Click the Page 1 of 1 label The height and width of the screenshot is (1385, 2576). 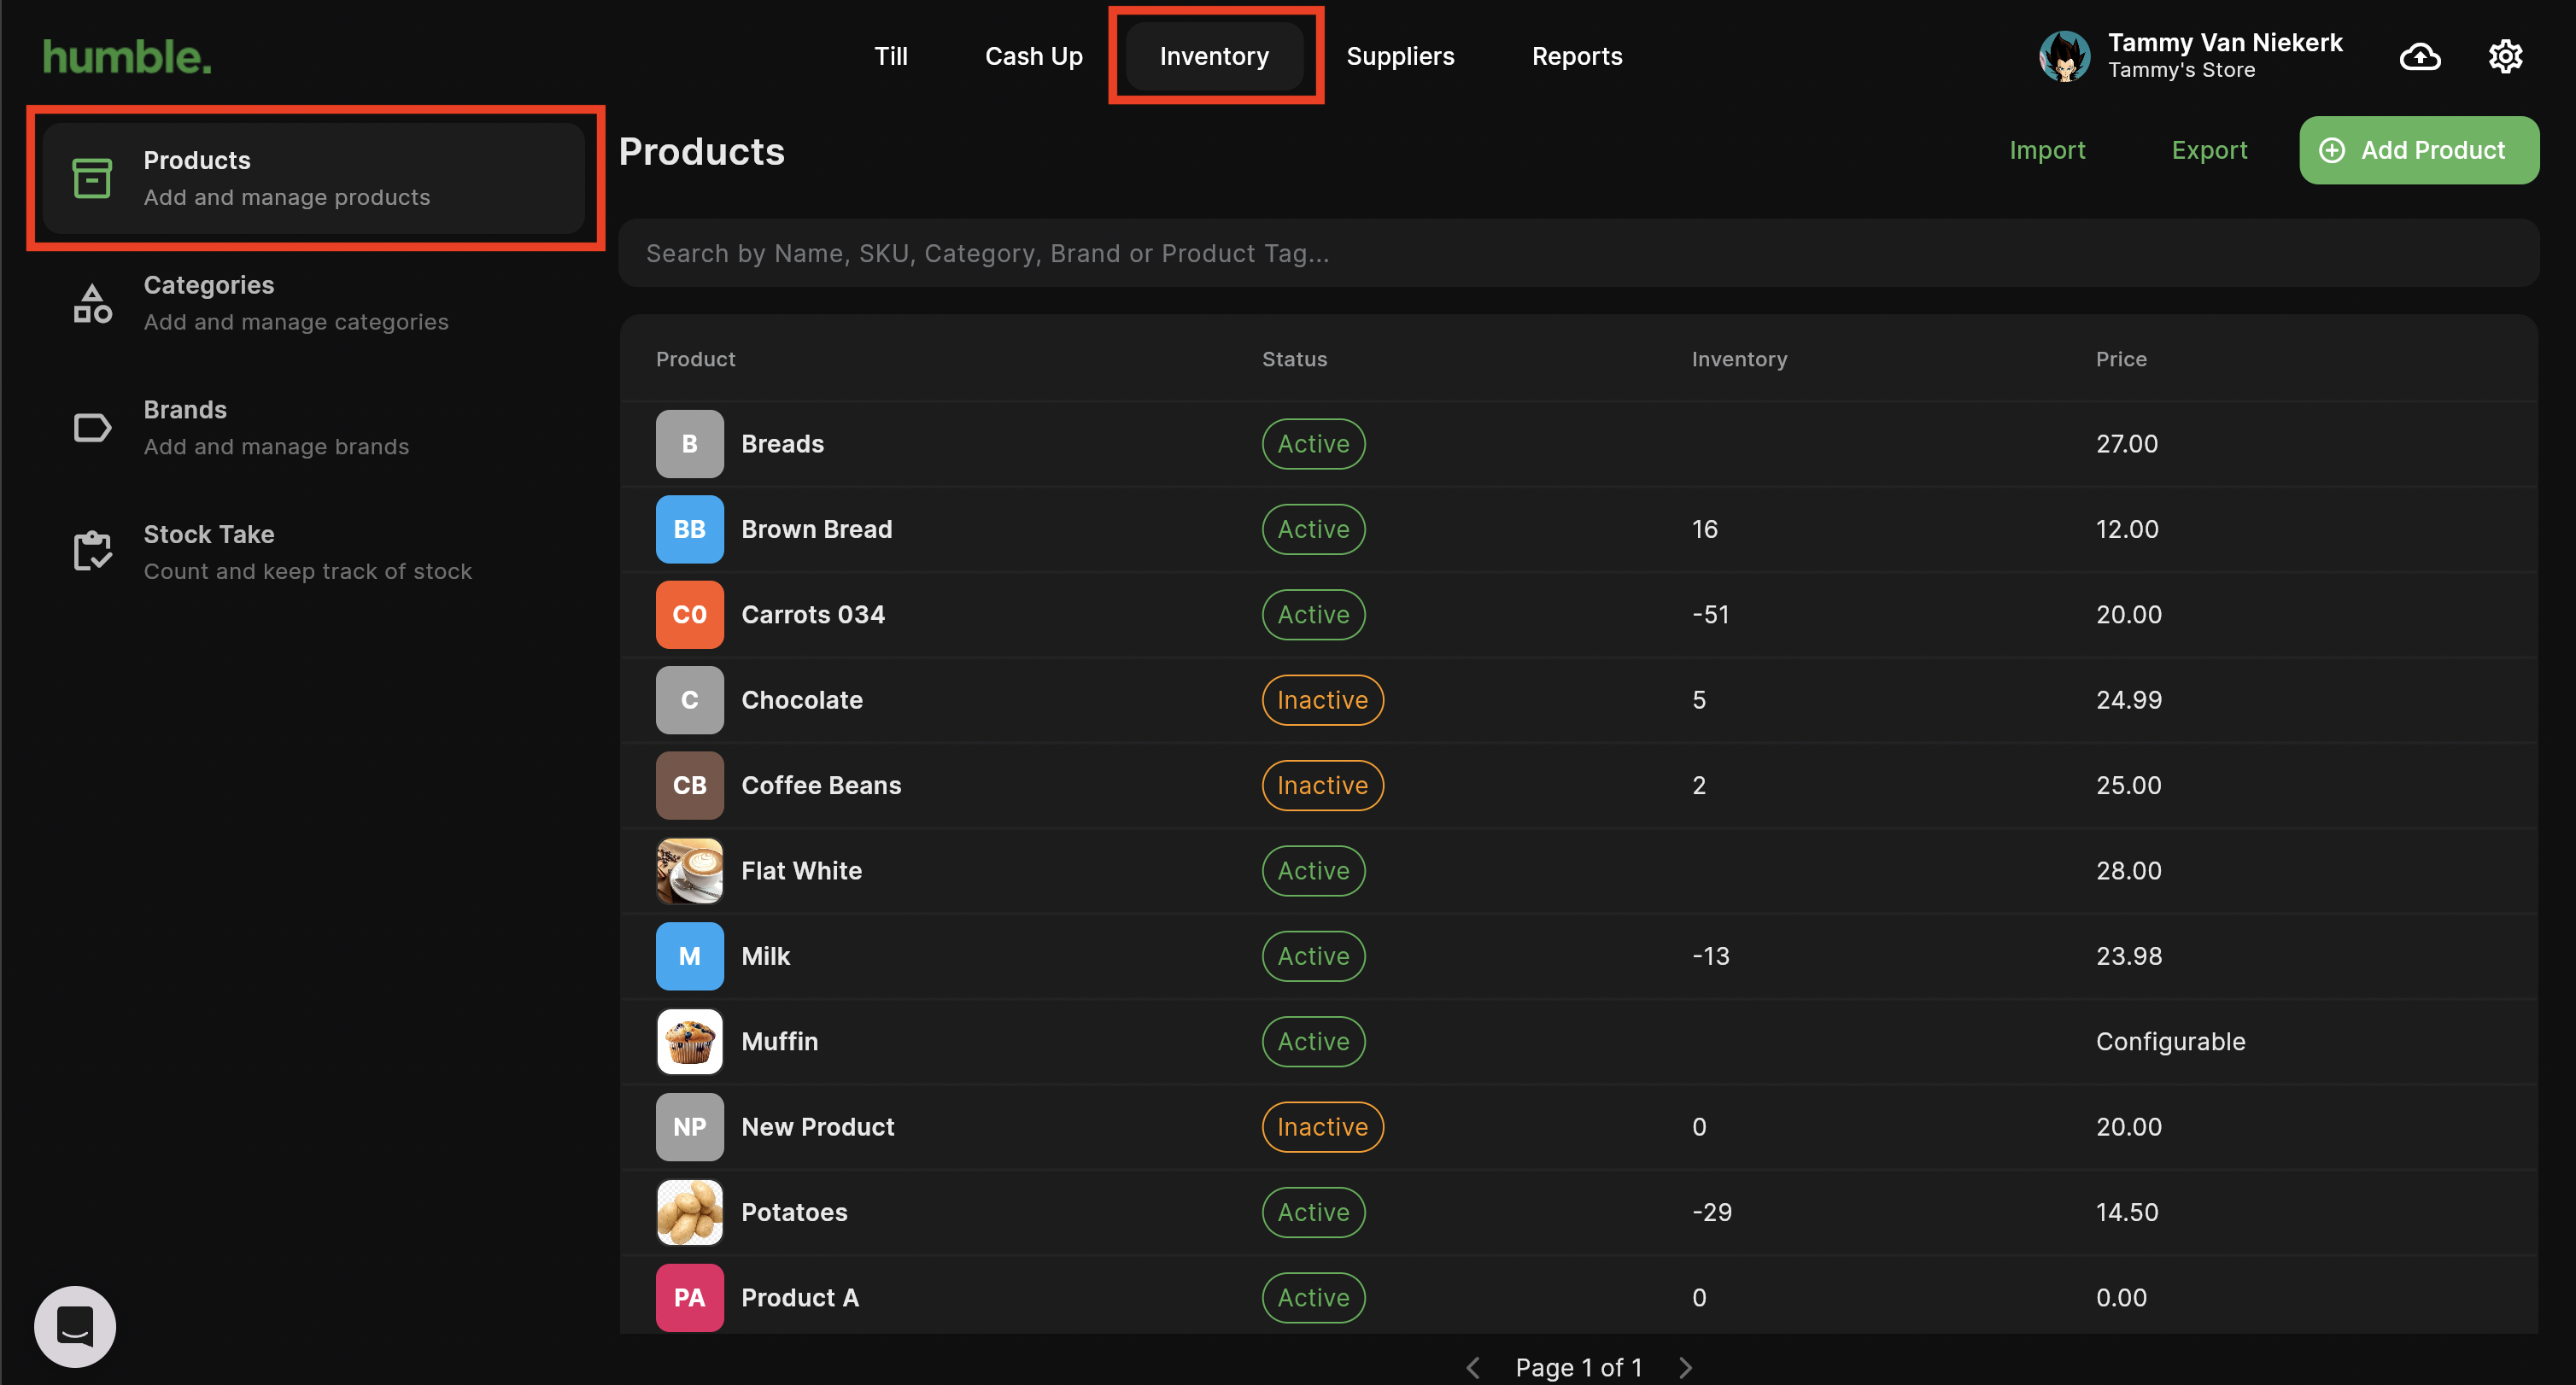(1578, 1367)
